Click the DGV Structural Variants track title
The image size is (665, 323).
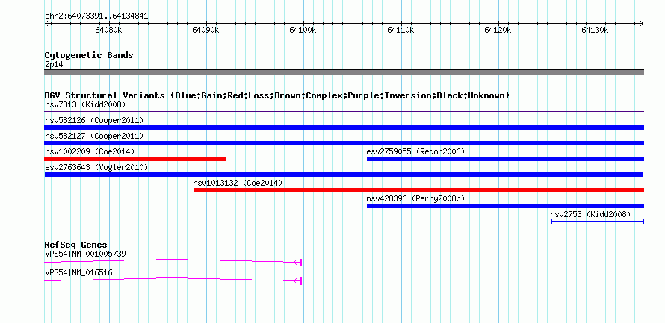277,95
